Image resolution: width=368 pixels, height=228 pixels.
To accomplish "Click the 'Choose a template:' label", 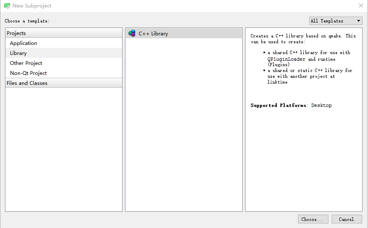I will click(x=27, y=21).
